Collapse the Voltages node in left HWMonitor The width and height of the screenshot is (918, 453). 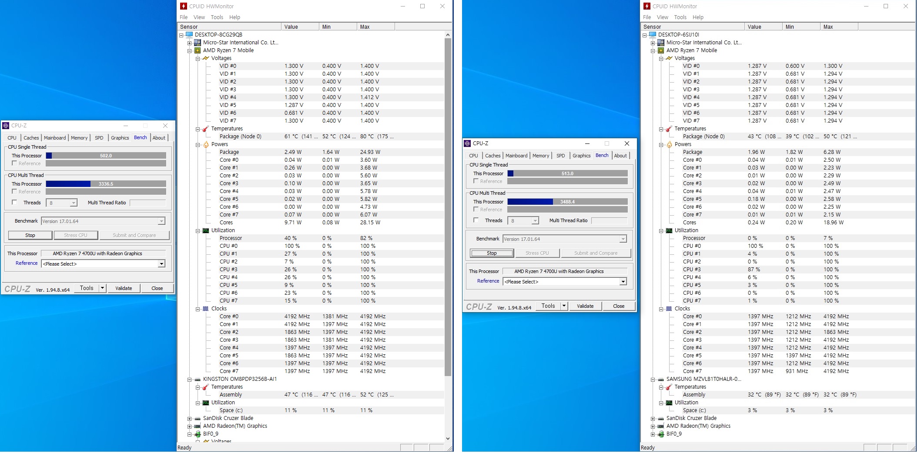coord(198,58)
